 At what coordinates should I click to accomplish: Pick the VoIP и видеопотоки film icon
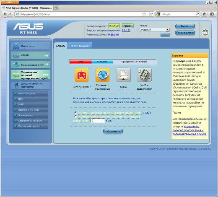coord(144,75)
